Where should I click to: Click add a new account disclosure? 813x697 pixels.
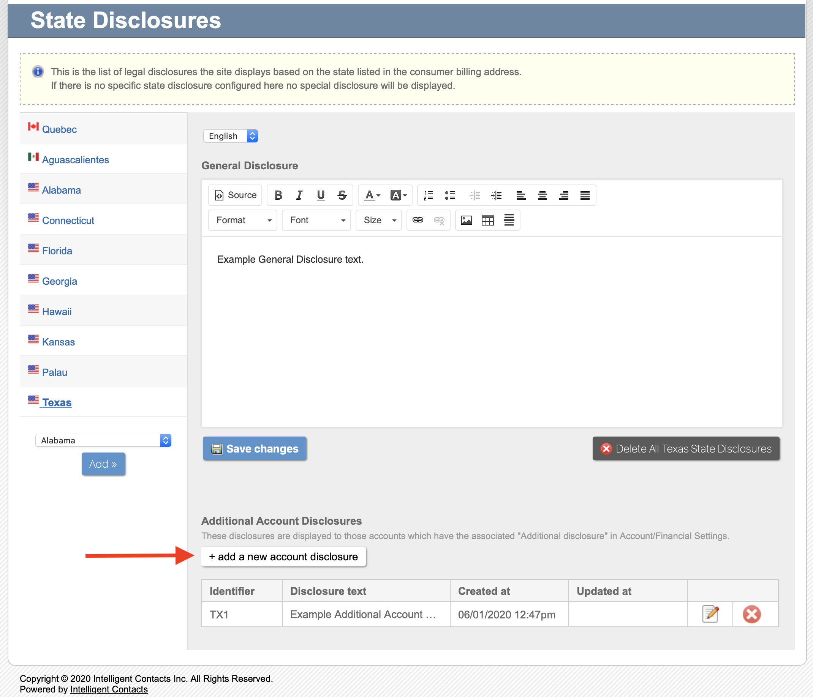tap(283, 557)
